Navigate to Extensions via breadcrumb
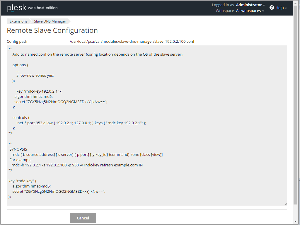The width and height of the screenshot is (300, 225). (18, 21)
